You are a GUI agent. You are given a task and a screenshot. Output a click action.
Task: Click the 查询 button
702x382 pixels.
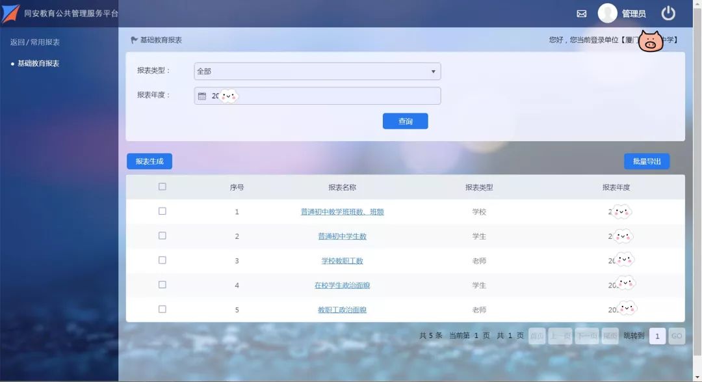[x=405, y=121]
